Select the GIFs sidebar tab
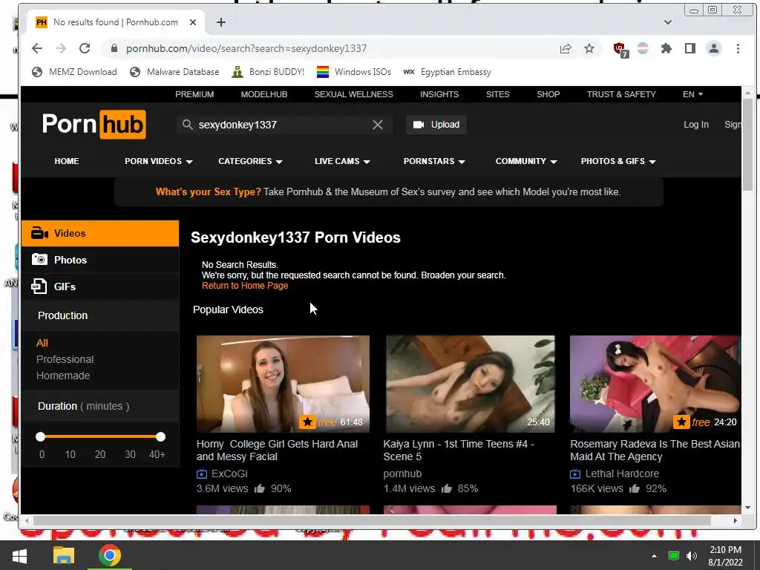 coord(100,286)
